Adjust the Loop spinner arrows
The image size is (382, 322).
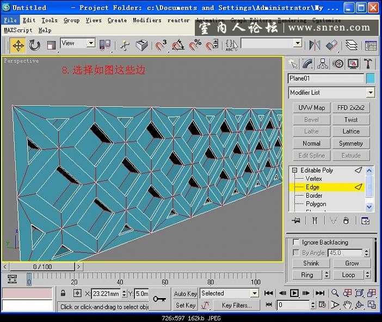368,275
